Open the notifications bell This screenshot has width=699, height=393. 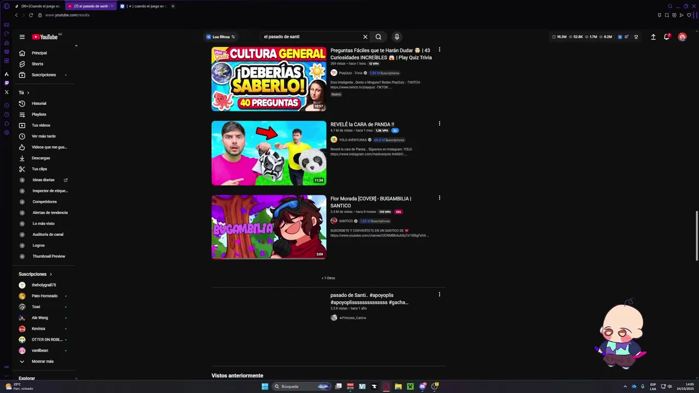(667, 37)
